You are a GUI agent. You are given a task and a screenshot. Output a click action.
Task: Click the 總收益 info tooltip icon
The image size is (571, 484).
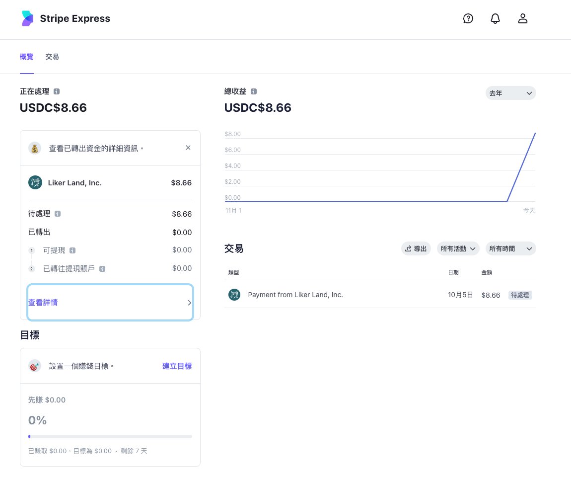[x=253, y=91]
